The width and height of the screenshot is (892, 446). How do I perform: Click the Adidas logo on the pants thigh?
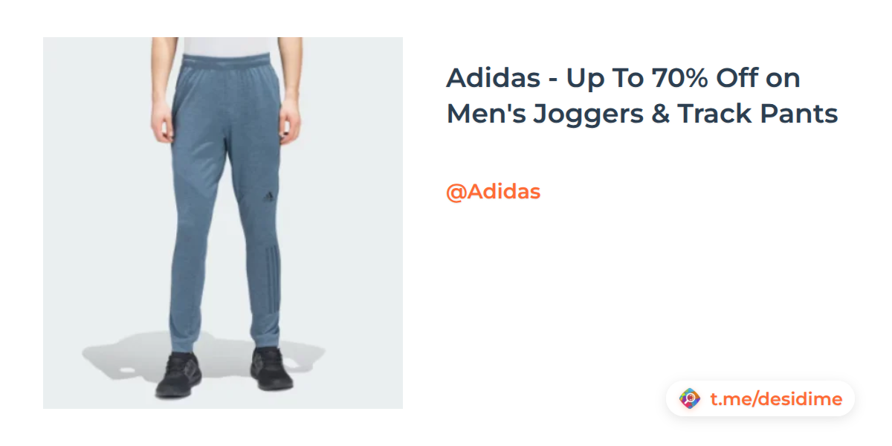coord(268,196)
